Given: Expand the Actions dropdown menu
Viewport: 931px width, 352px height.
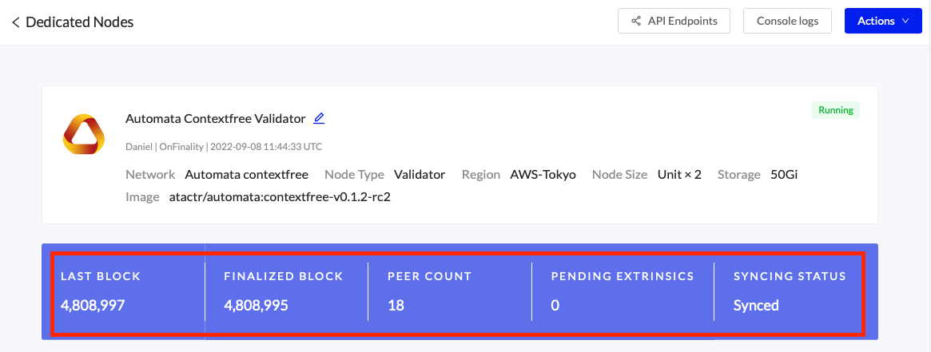Looking at the screenshot, I should (x=882, y=21).
